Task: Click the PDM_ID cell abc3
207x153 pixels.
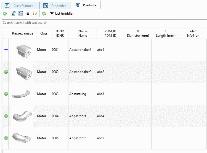Action: pos(110,94)
